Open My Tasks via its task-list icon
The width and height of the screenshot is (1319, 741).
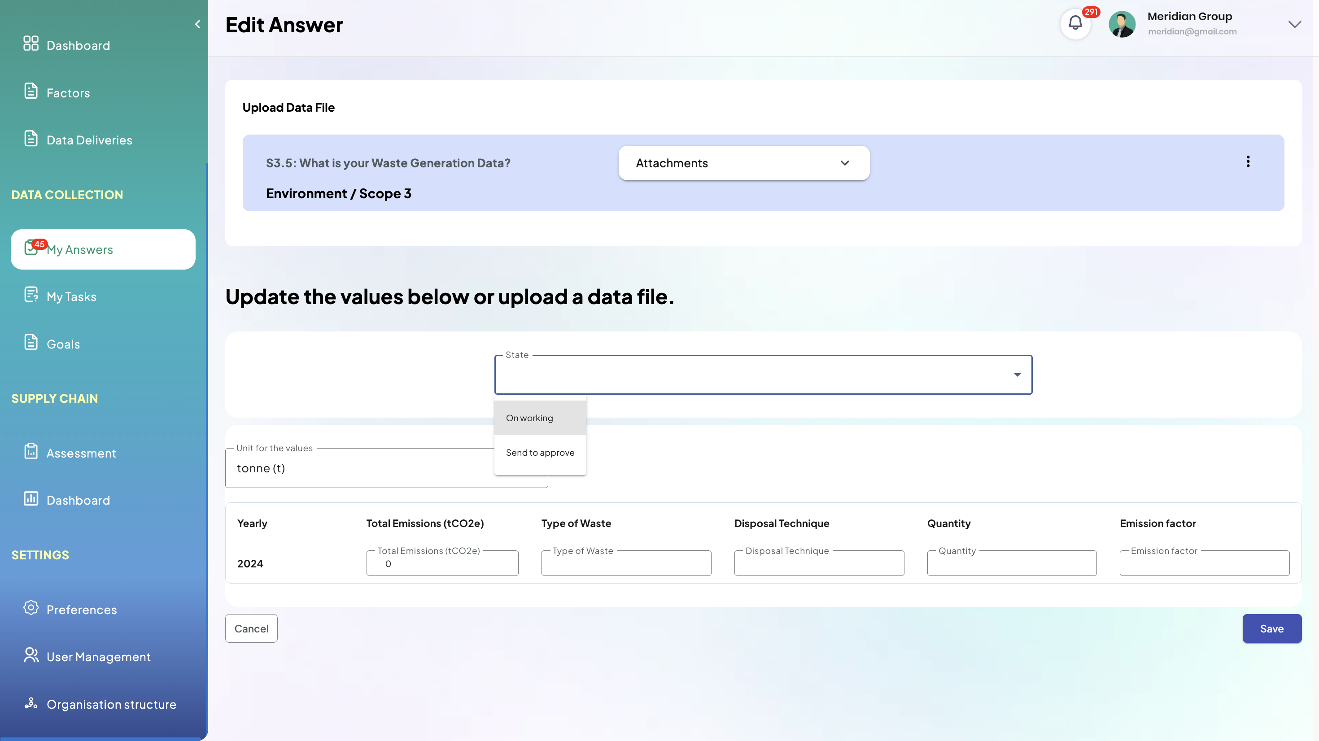pos(31,294)
